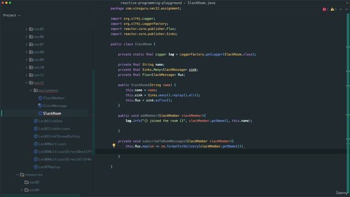Place cursor on empty line after flux.map

(x=221, y=151)
